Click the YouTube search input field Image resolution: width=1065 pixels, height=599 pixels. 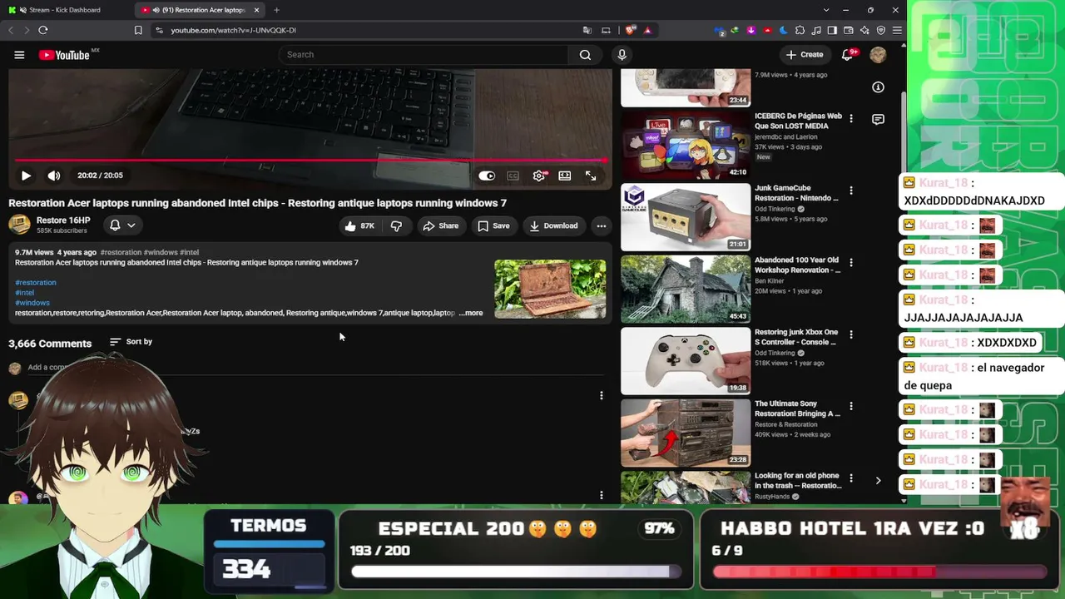(x=424, y=55)
